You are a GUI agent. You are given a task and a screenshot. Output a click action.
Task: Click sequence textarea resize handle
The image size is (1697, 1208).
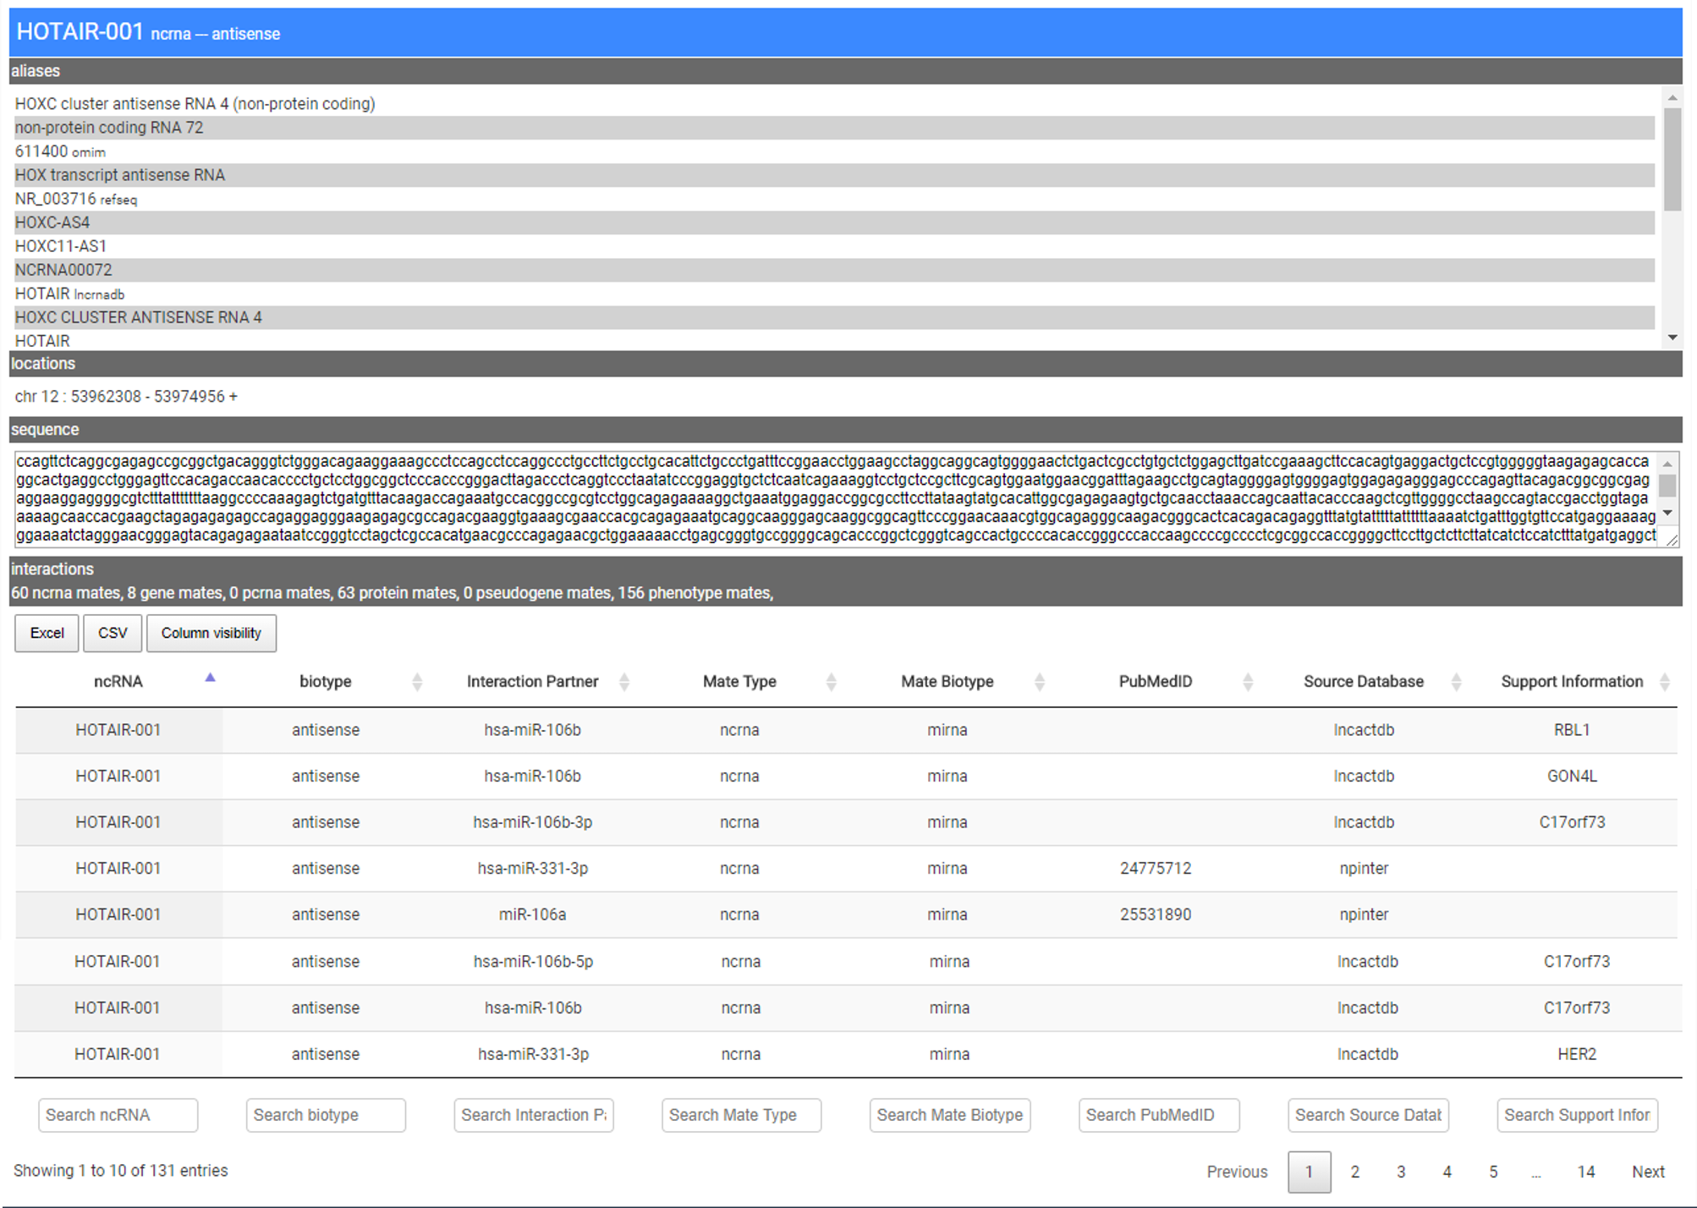pyautogui.click(x=1672, y=540)
